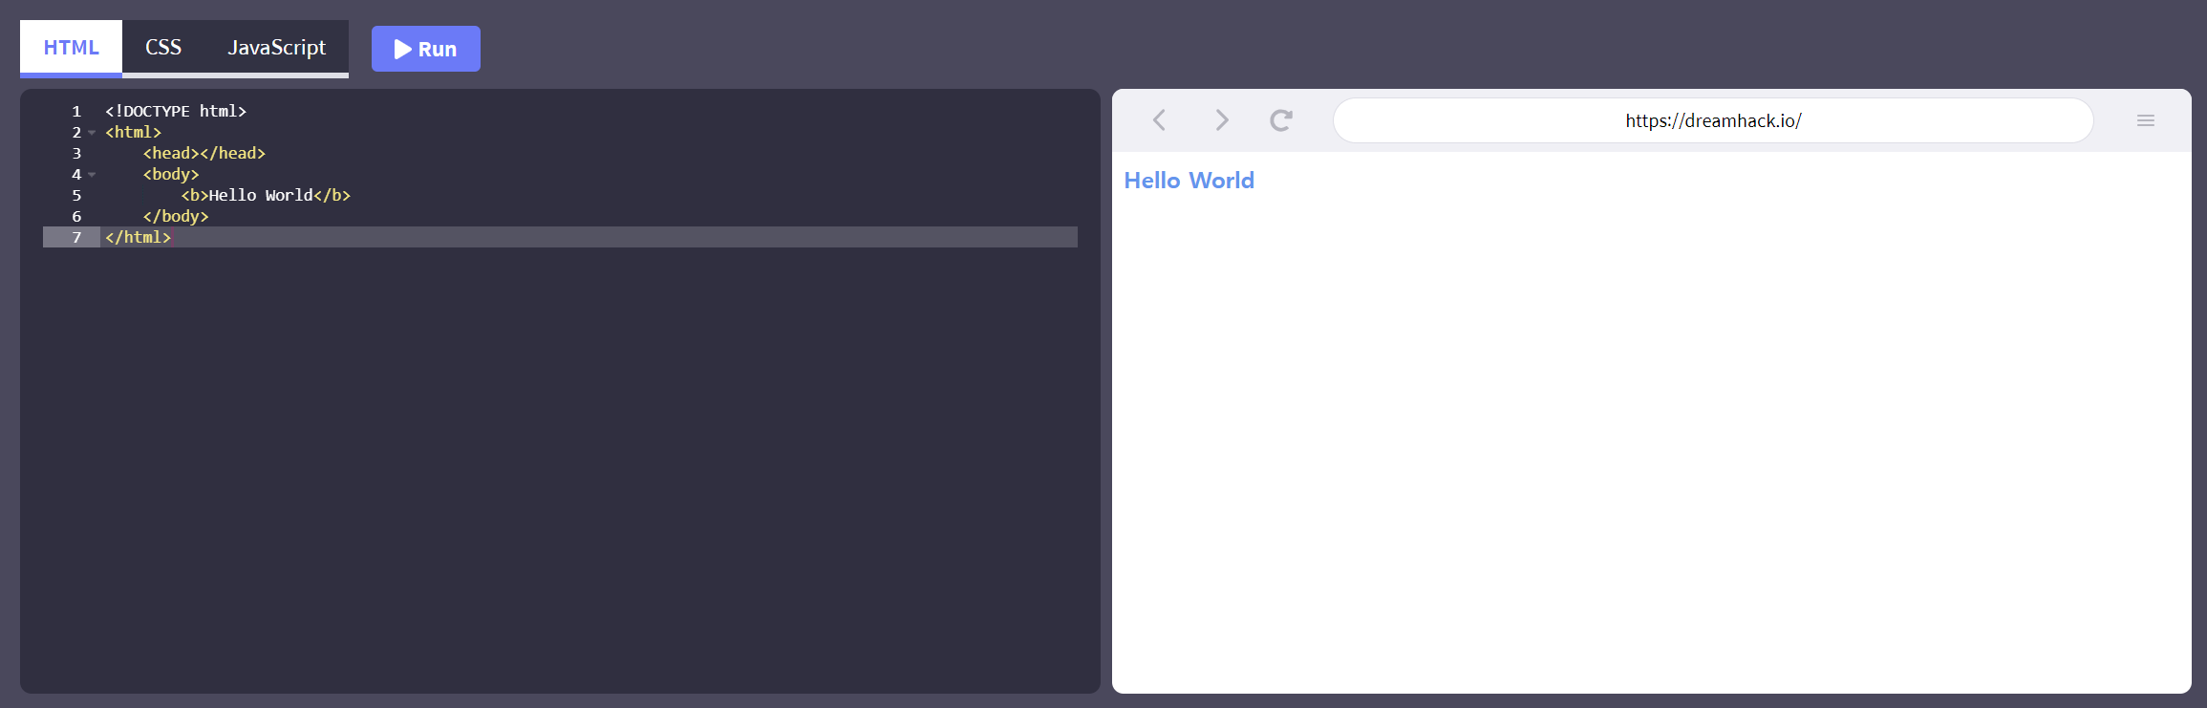
Task: Click the DOCTYPE html code line
Action: pos(176,111)
